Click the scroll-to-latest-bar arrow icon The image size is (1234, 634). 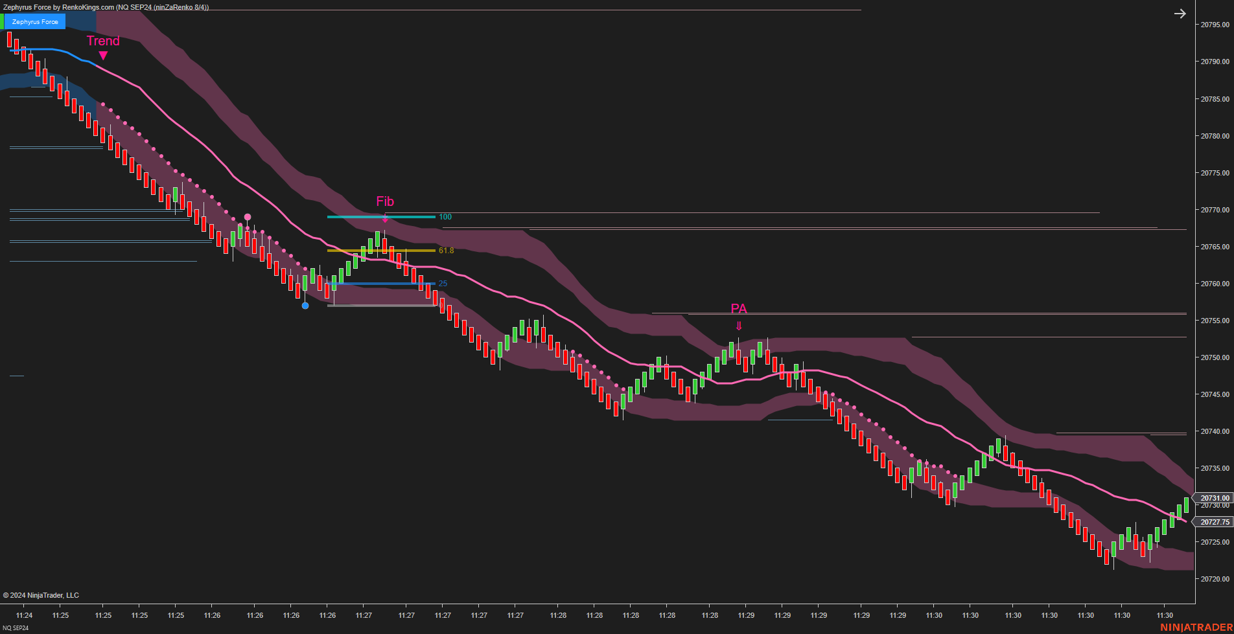coord(1180,13)
